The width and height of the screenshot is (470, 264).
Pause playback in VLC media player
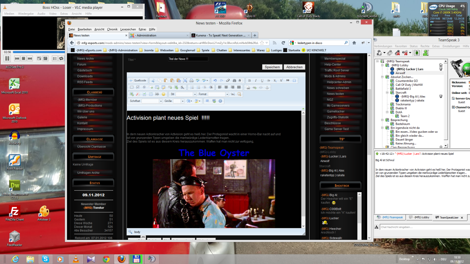pos(7,58)
